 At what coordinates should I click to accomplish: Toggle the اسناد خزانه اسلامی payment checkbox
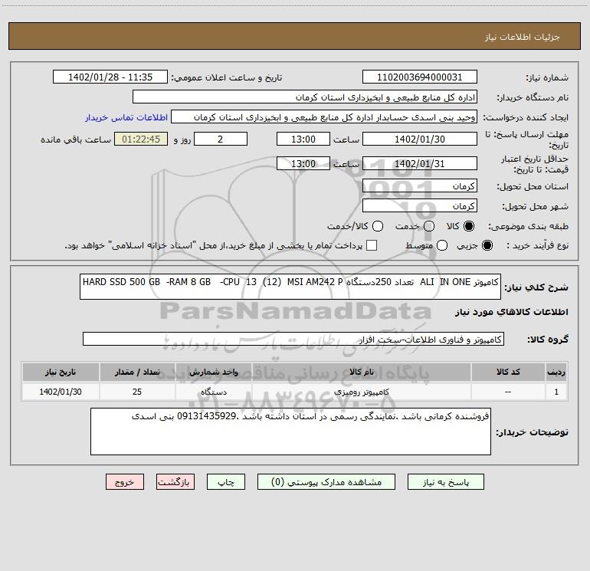coord(372,245)
